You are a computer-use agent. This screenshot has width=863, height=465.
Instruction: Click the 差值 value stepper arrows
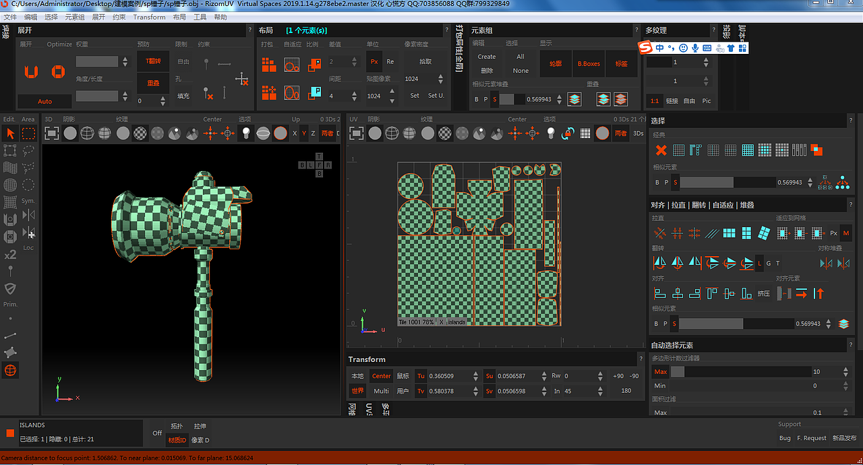355,62
